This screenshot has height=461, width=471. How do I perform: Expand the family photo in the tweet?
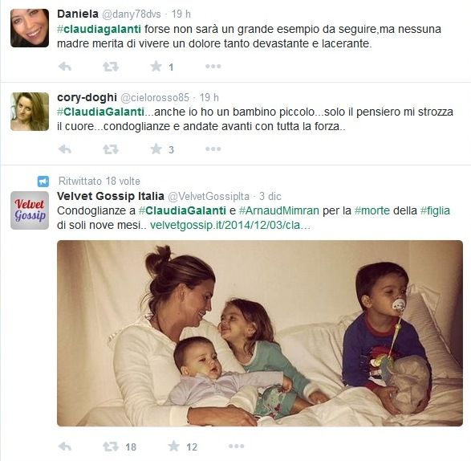click(260, 333)
